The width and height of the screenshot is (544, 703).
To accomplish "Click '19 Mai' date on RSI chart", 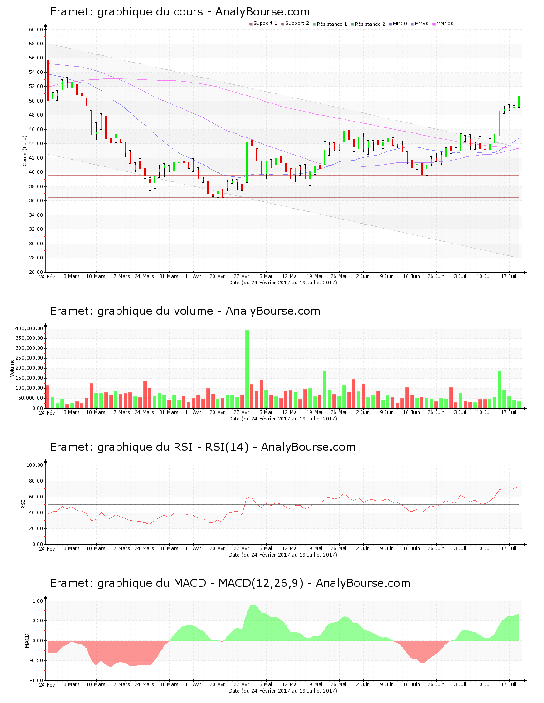I will [x=314, y=548].
